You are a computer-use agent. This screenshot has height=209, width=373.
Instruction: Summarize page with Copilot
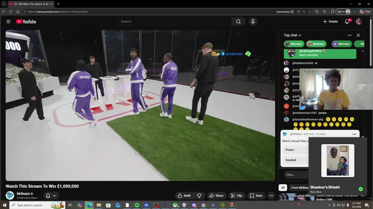[285, 12]
